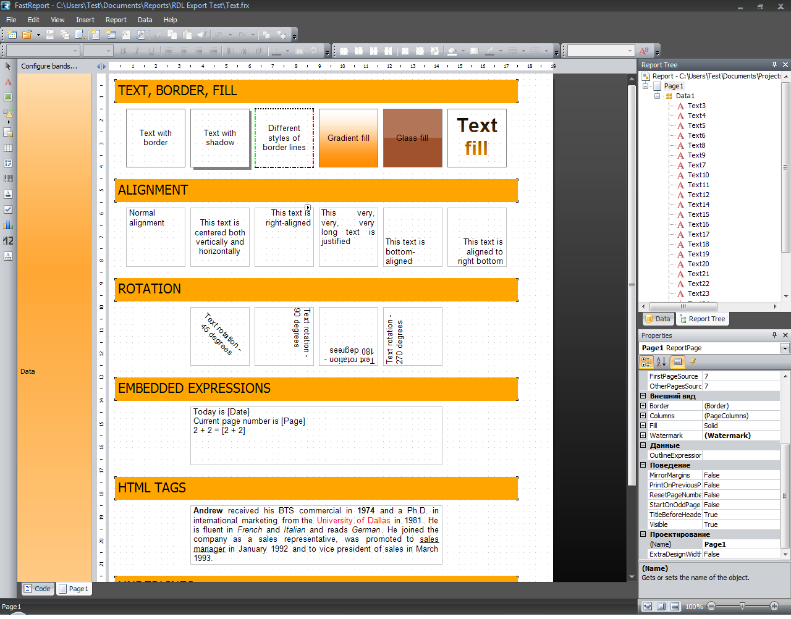Open the font size dropdown
Screen dimensions: 791x619
109,51
